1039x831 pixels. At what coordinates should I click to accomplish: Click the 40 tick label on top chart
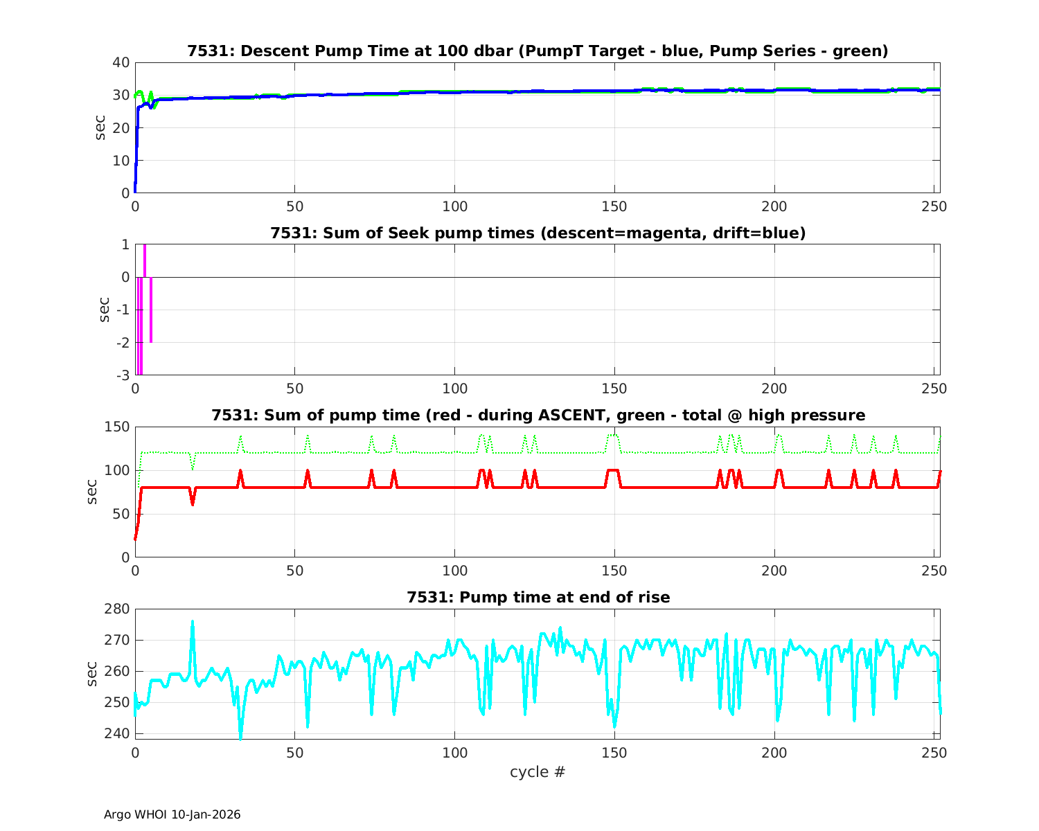click(121, 62)
